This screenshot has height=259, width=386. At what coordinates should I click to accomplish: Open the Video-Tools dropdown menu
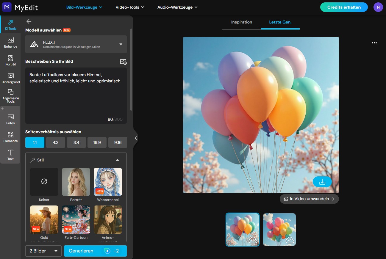pos(130,7)
